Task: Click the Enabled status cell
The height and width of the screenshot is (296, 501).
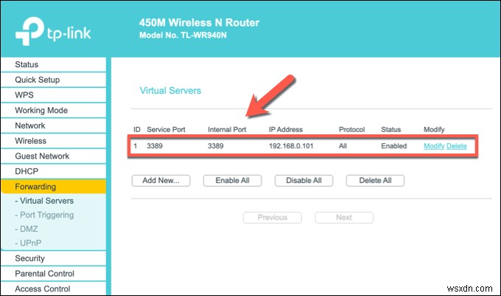Action: (x=394, y=146)
